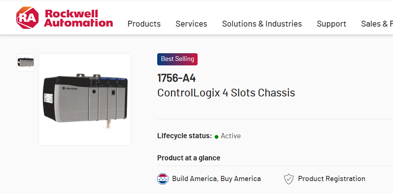Click the Best Selling badge
The width and height of the screenshot is (393, 194).
(x=177, y=59)
